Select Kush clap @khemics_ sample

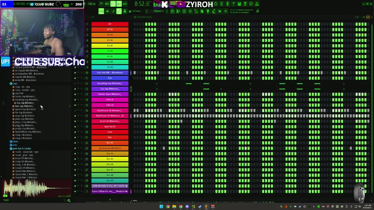point(24,106)
